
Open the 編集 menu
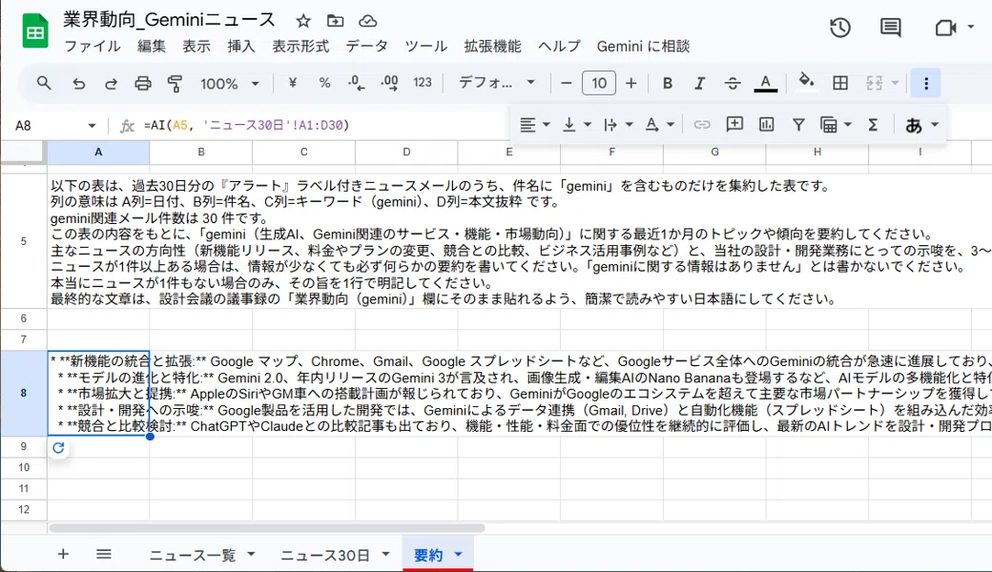[152, 46]
